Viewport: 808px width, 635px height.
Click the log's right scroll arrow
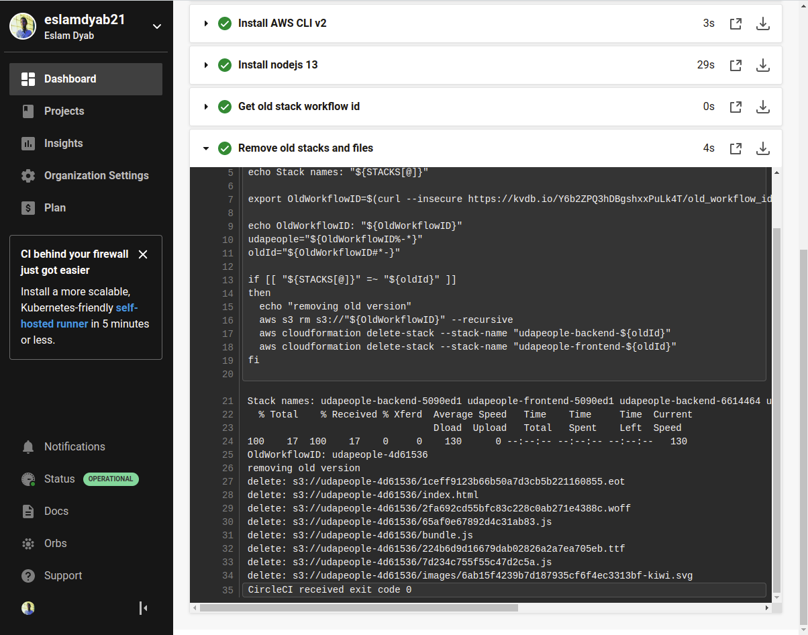(x=767, y=608)
